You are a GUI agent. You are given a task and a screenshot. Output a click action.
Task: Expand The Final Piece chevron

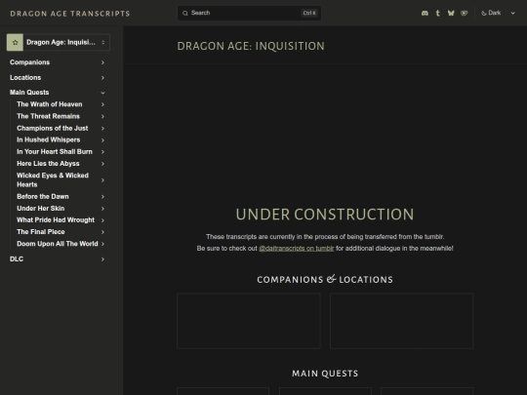pos(102,232)
